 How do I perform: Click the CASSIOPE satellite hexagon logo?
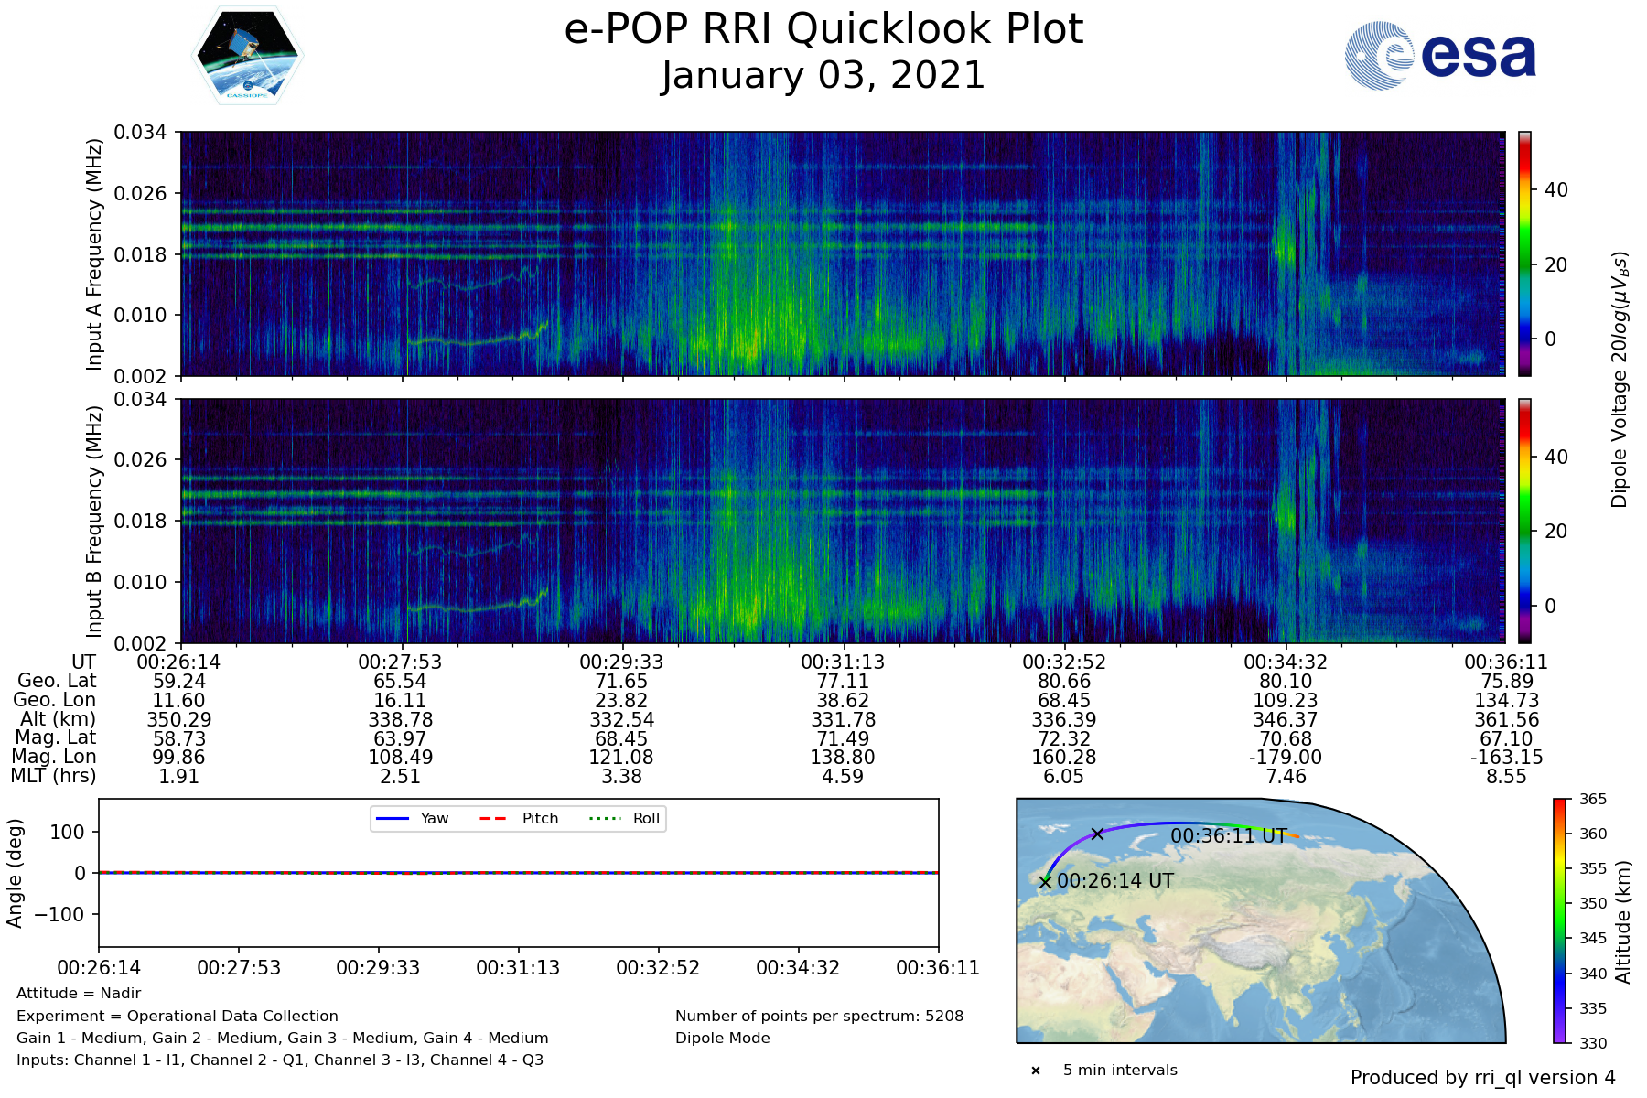coord(247,56)
